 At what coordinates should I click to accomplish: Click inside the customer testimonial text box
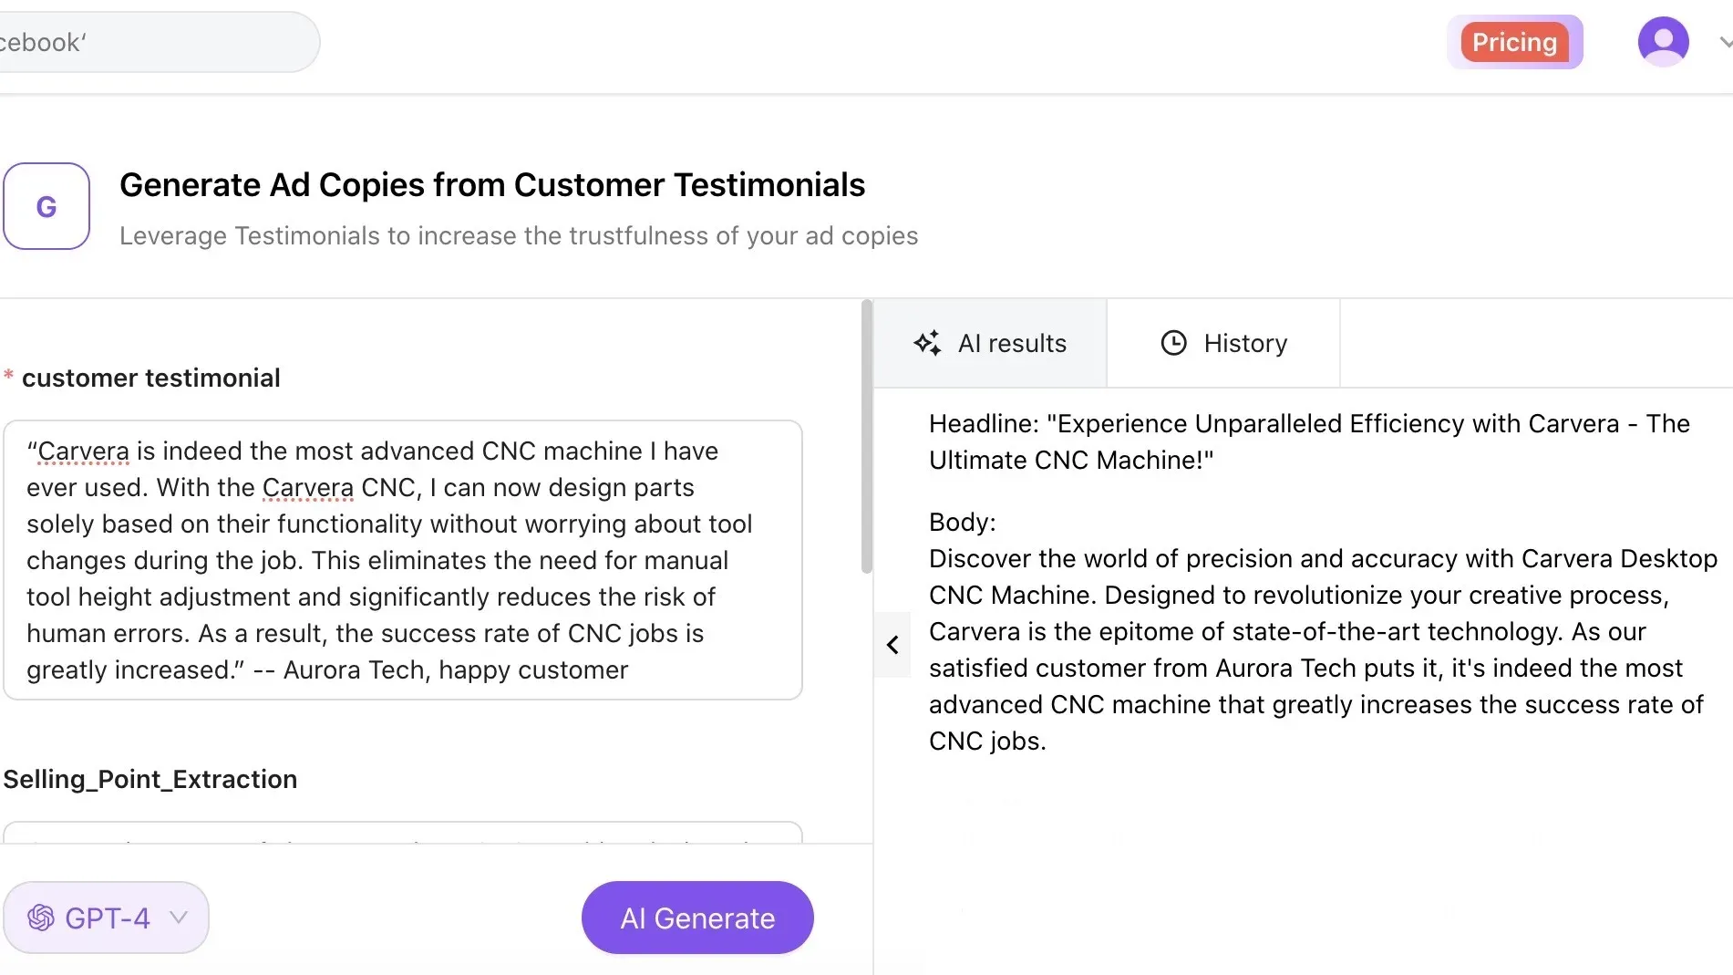401,560
